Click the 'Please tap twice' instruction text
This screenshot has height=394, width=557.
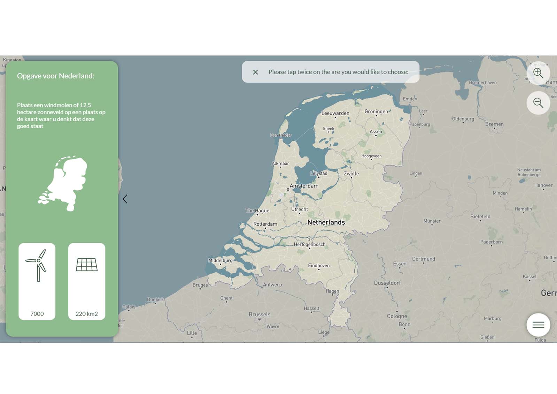tap(339, 72)
